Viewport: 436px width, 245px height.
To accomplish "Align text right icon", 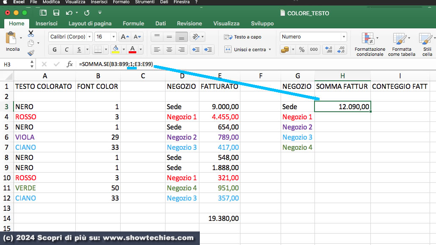I will point(181,50).
